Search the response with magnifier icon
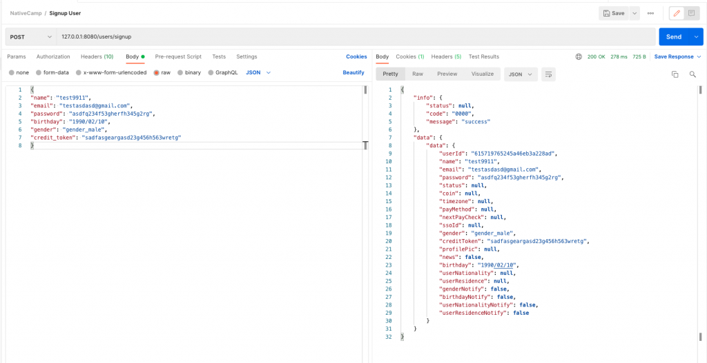707x363 pixels. 693,74
